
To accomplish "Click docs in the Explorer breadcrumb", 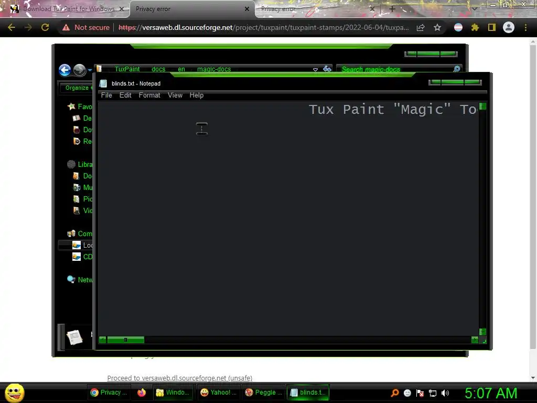I will (158, 69).
